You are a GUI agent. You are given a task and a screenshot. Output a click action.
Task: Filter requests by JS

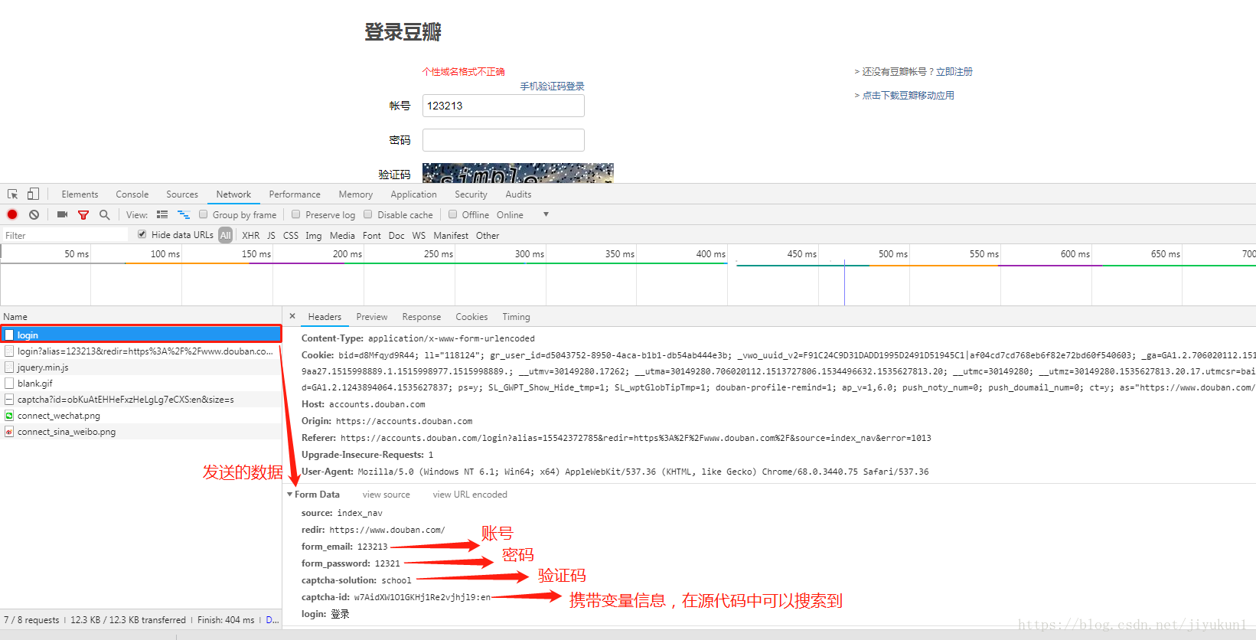click(271, 236)
